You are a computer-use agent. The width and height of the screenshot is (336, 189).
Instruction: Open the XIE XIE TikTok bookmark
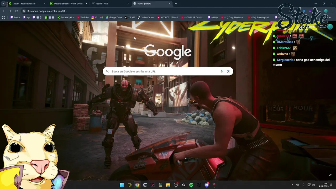point(130,18)
